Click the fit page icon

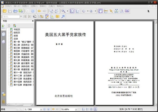(72, 11)
